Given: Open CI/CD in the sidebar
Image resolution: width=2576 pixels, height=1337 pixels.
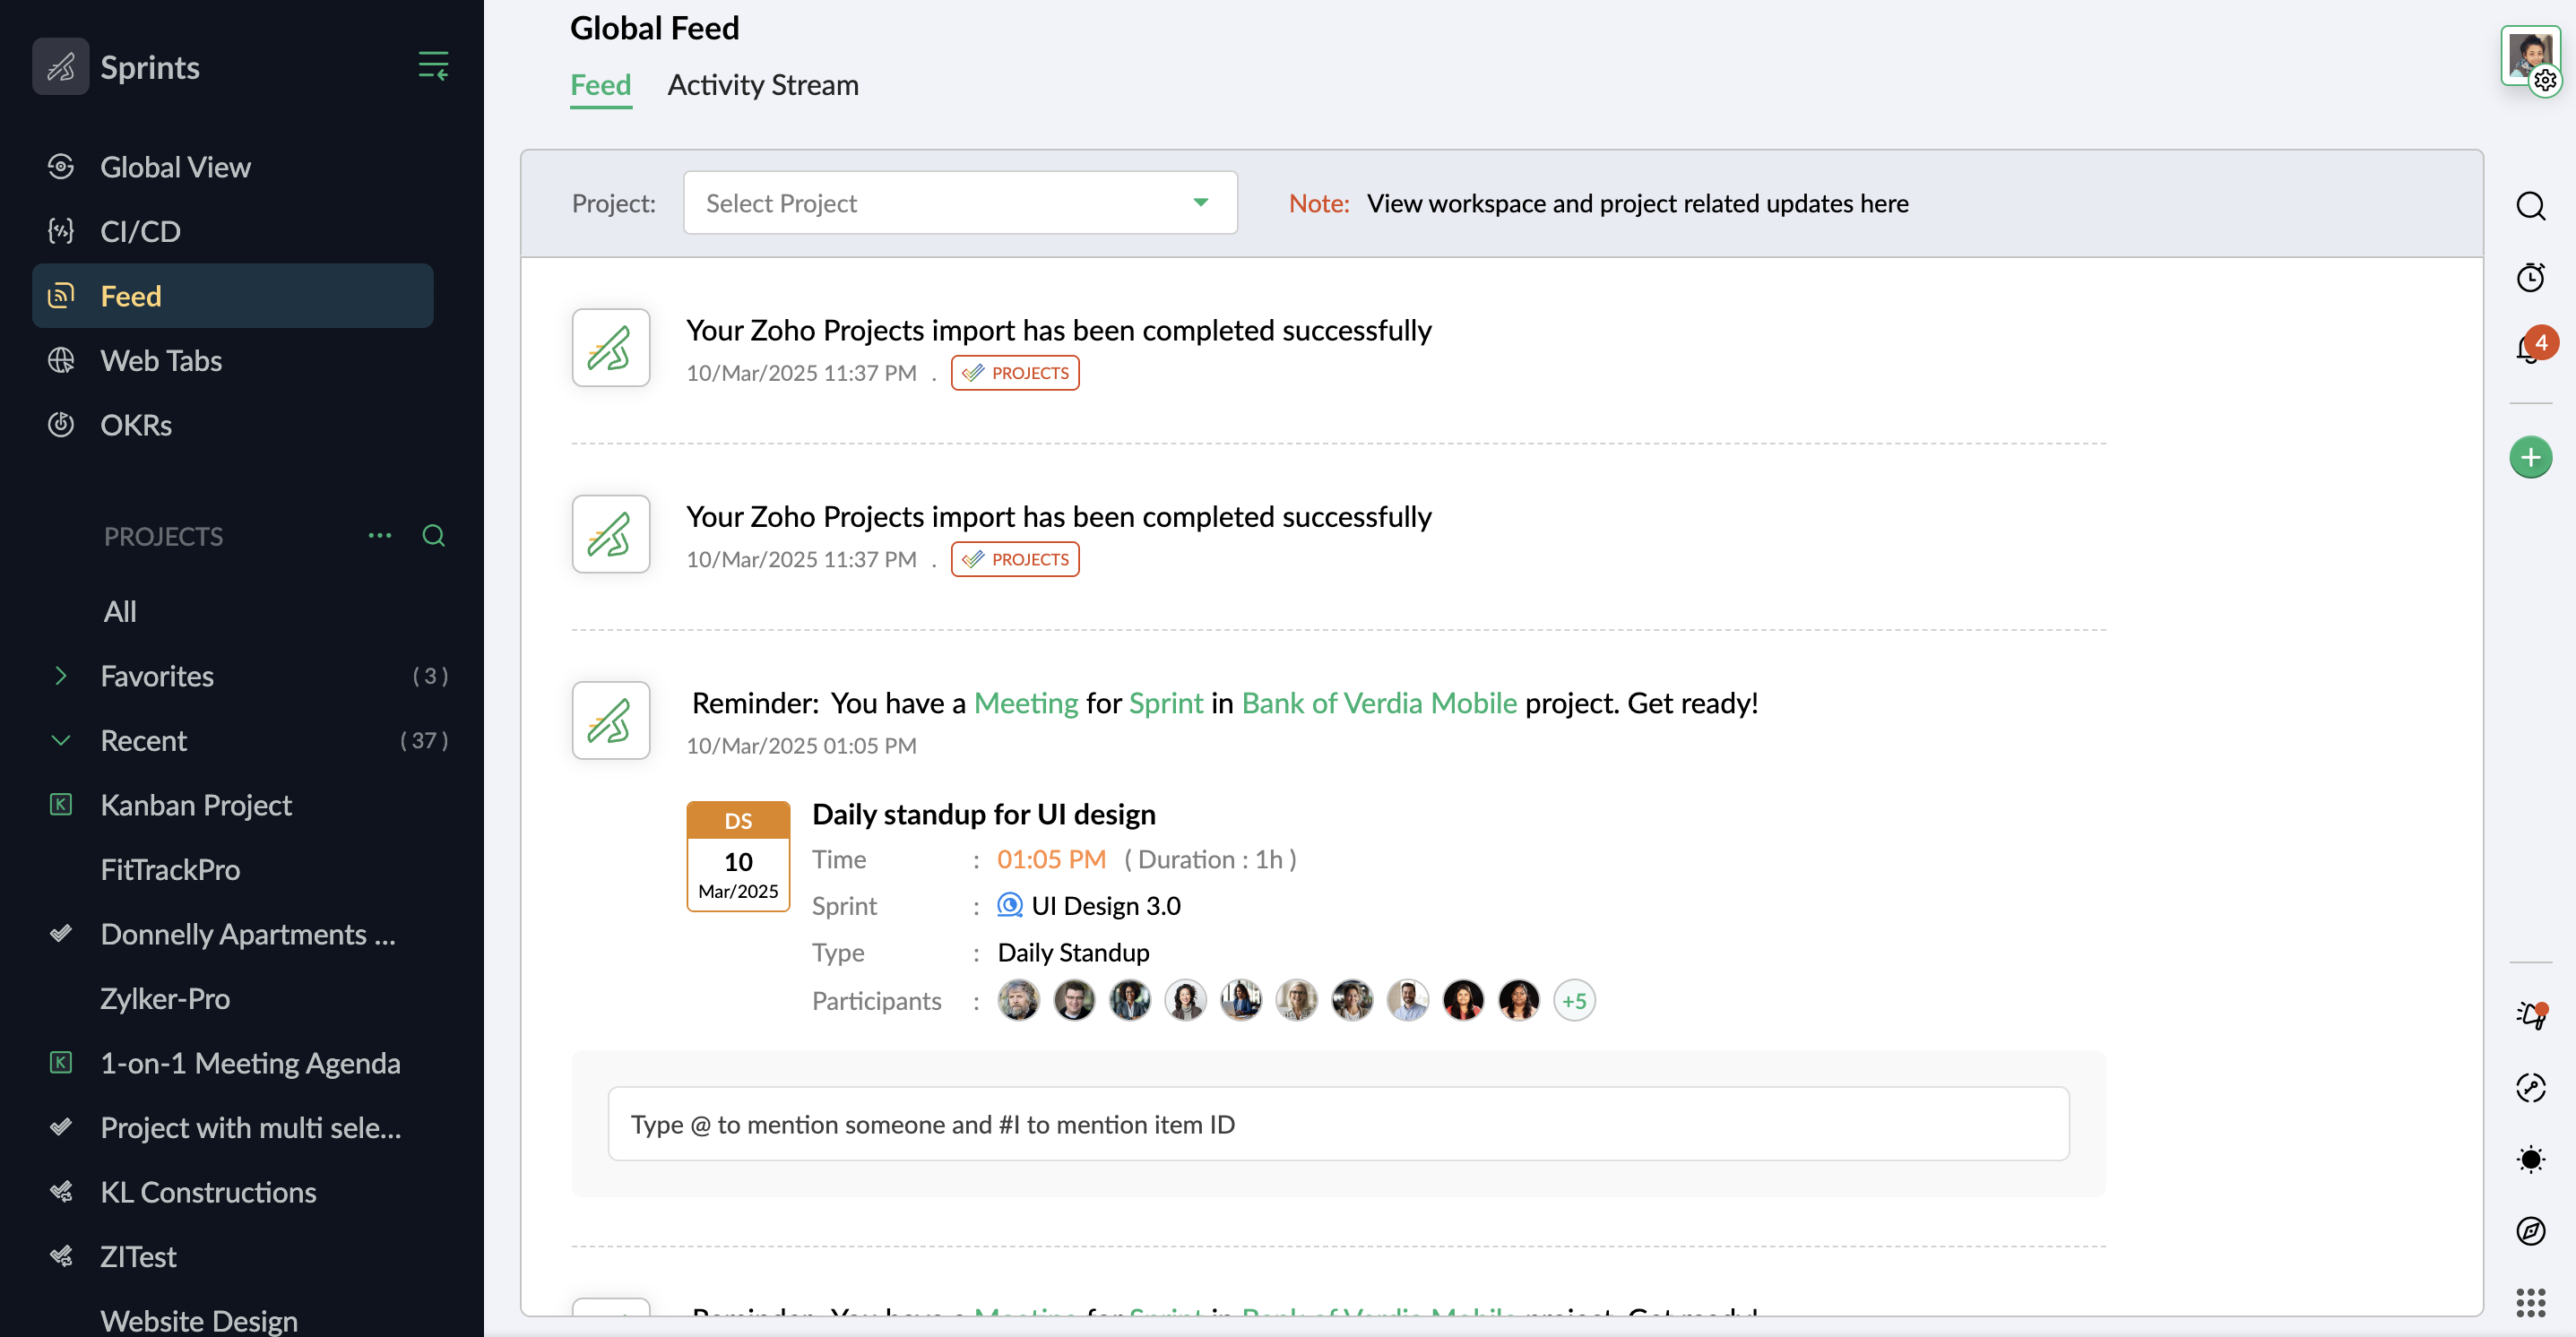Looking at the screenshot, I should (x=140, y=231).
